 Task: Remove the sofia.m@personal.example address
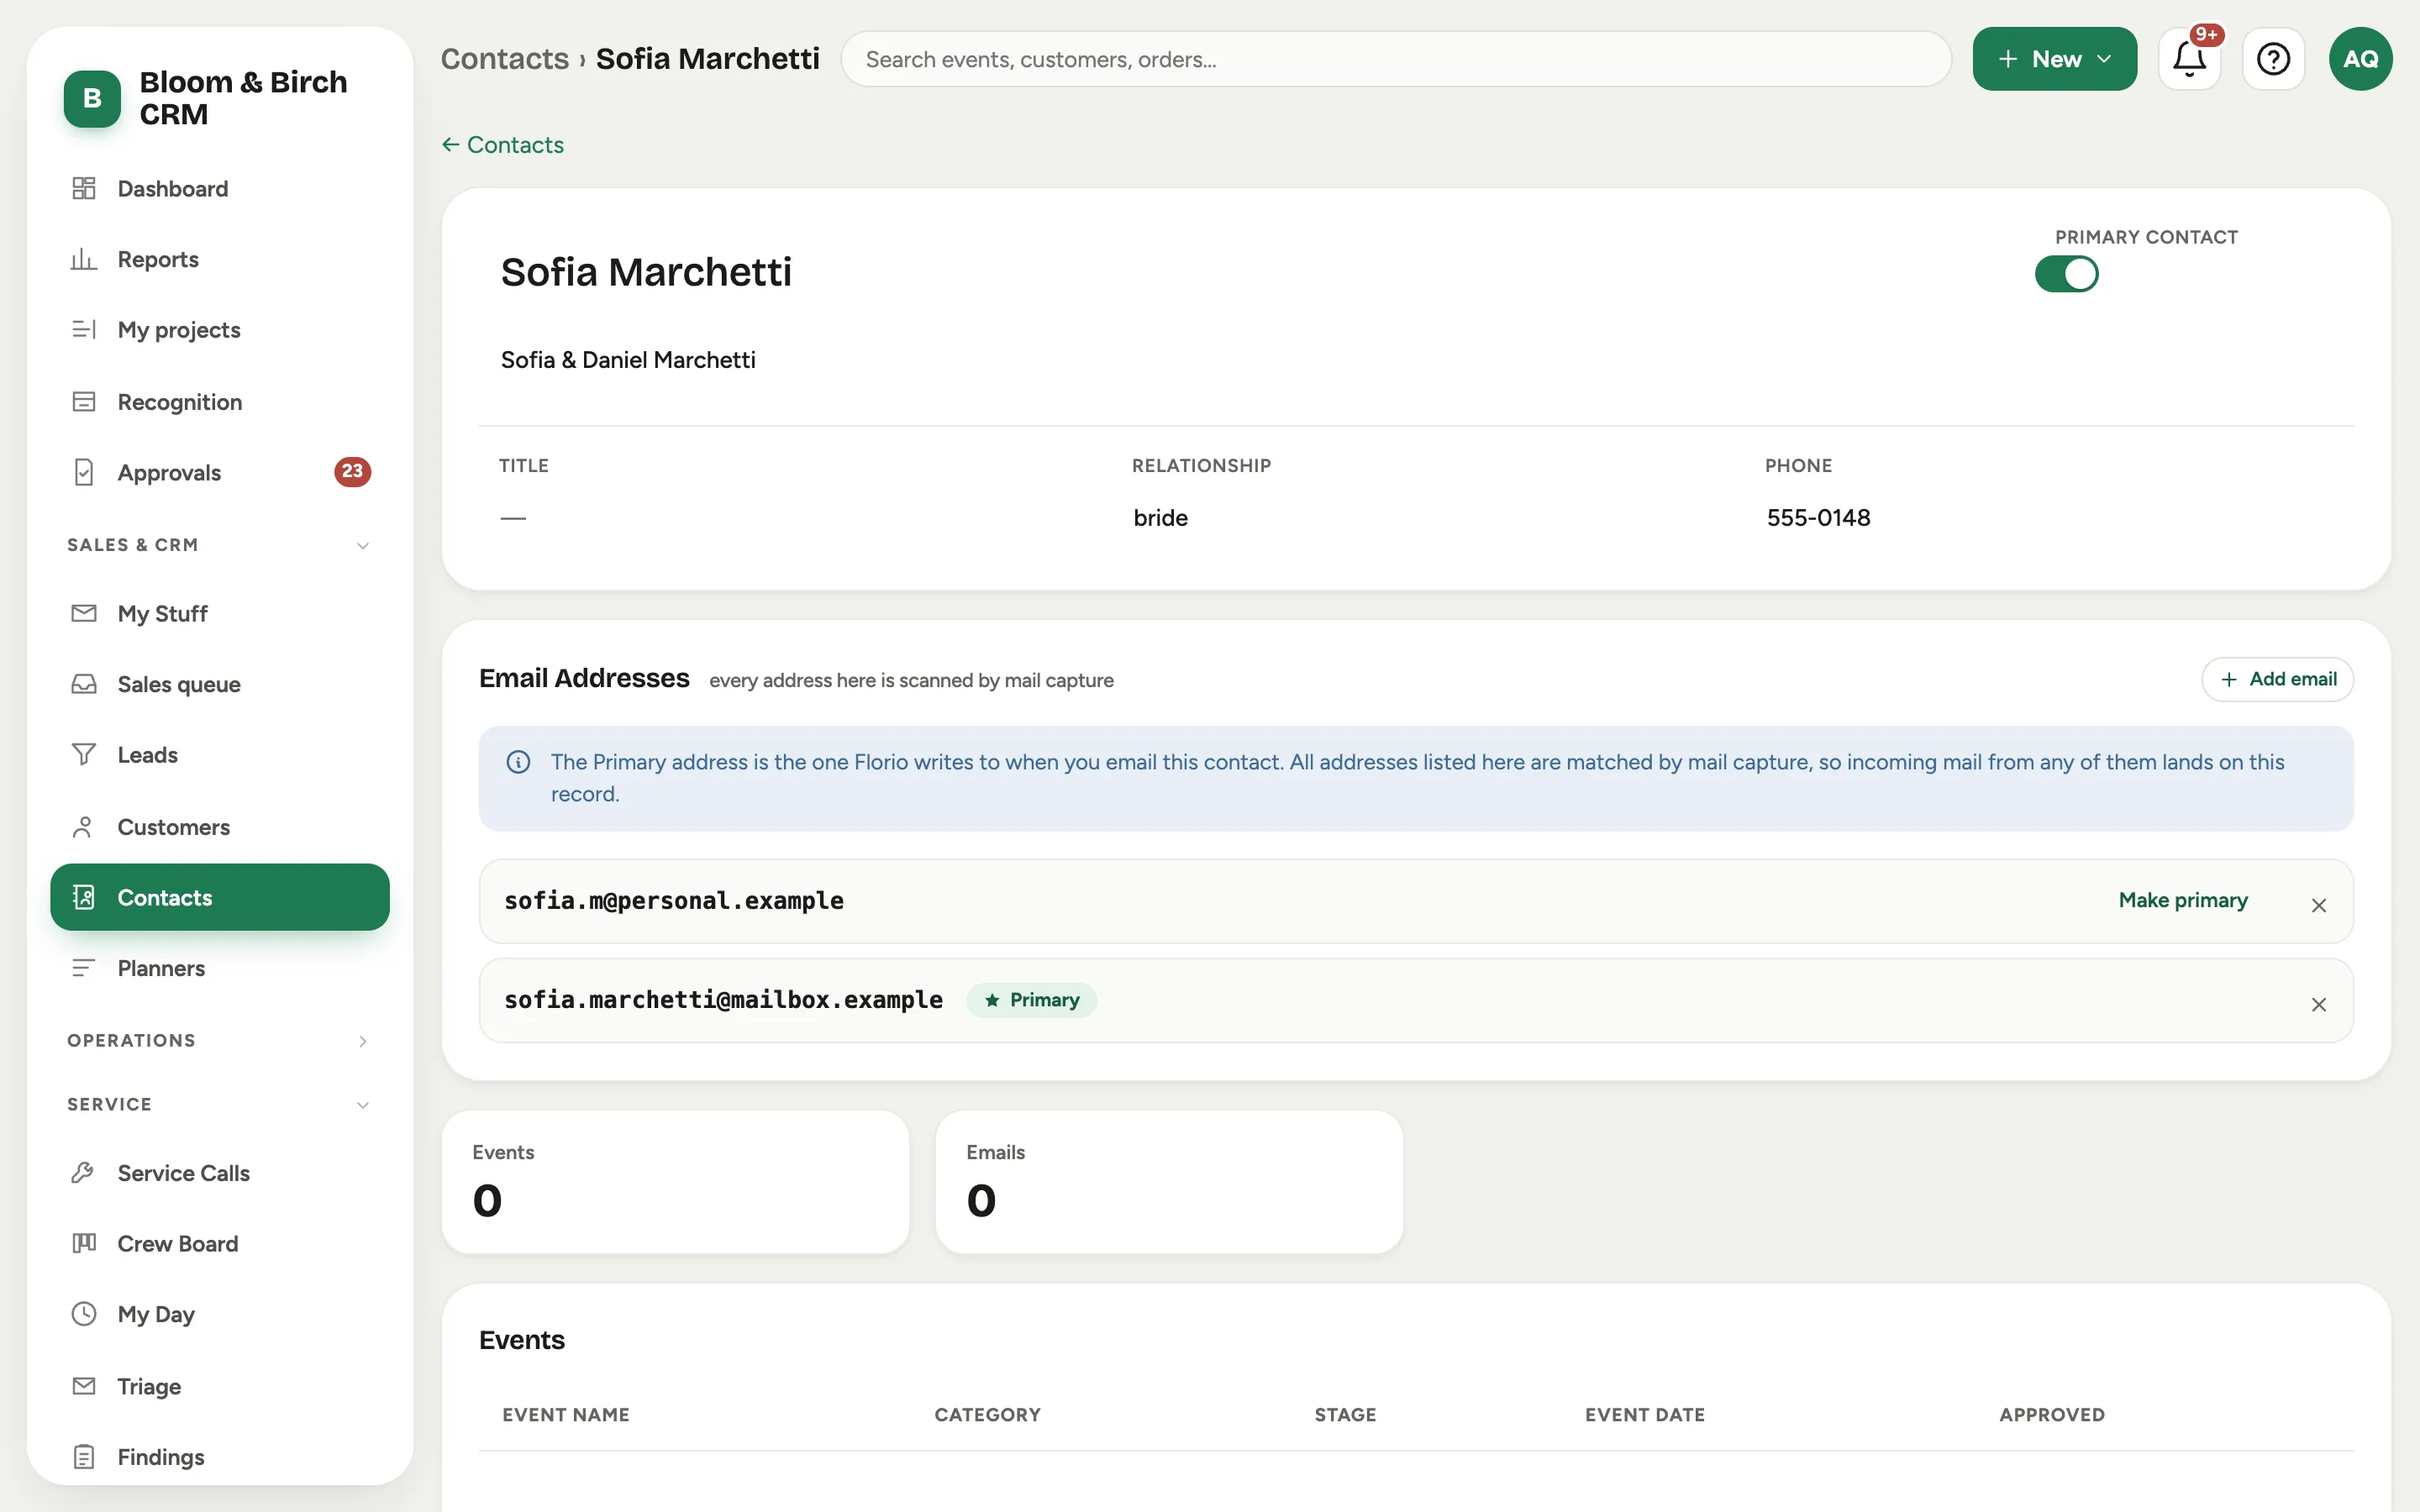click(2318, 905)
